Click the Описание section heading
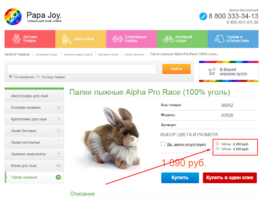The image size is (269, 200). point(82,194)
